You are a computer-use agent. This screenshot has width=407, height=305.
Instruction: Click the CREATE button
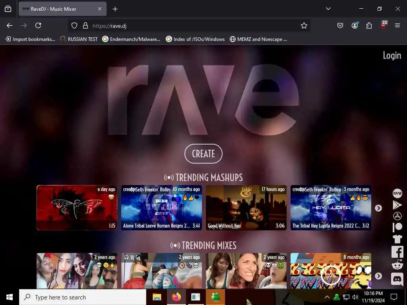pos(203,154)
